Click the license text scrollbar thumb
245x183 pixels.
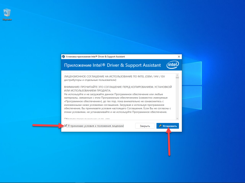[177, 77]
